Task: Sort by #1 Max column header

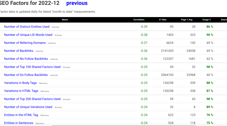Action: (163, 20)
